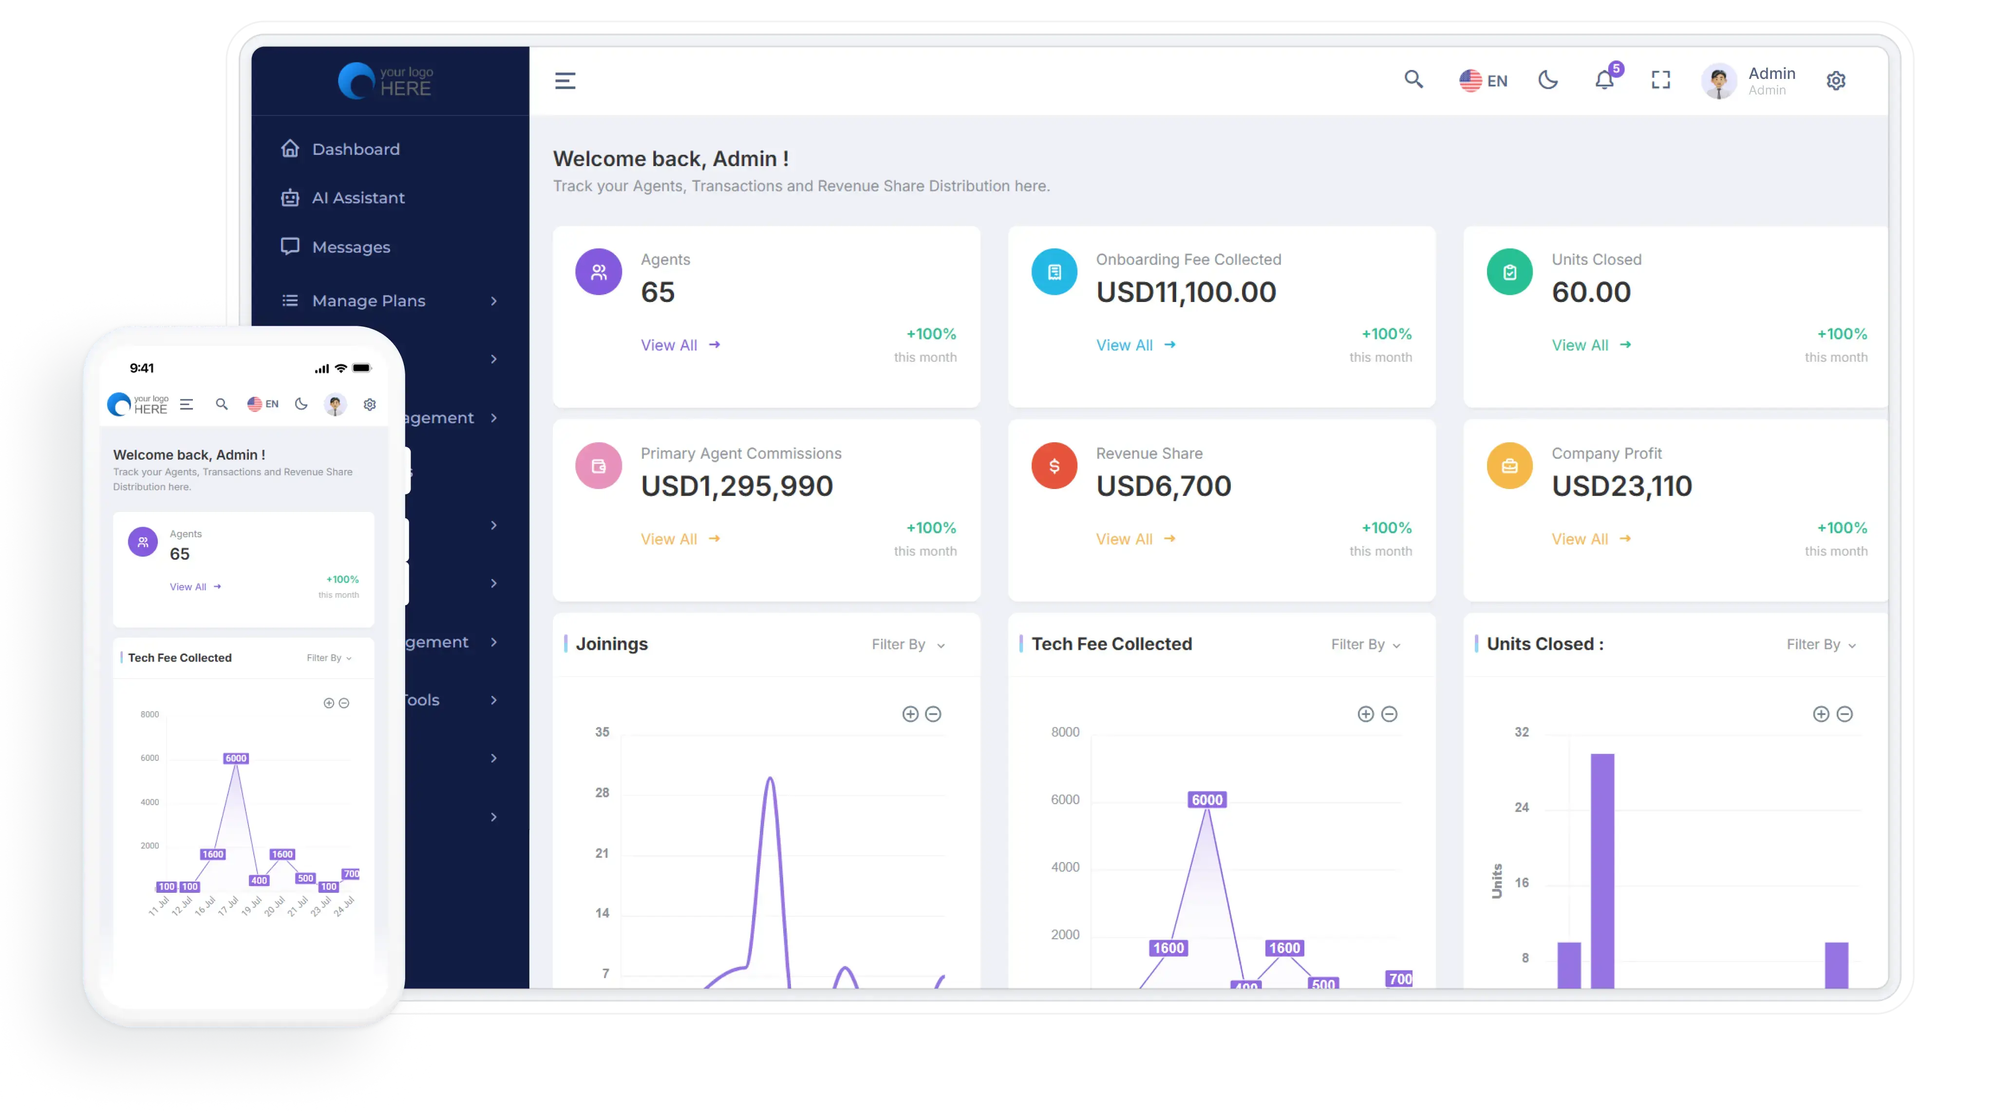1995x1112 pixels.
Task: Click tallest bar in Units Closed chart
Action: (x=1602, y=870)
